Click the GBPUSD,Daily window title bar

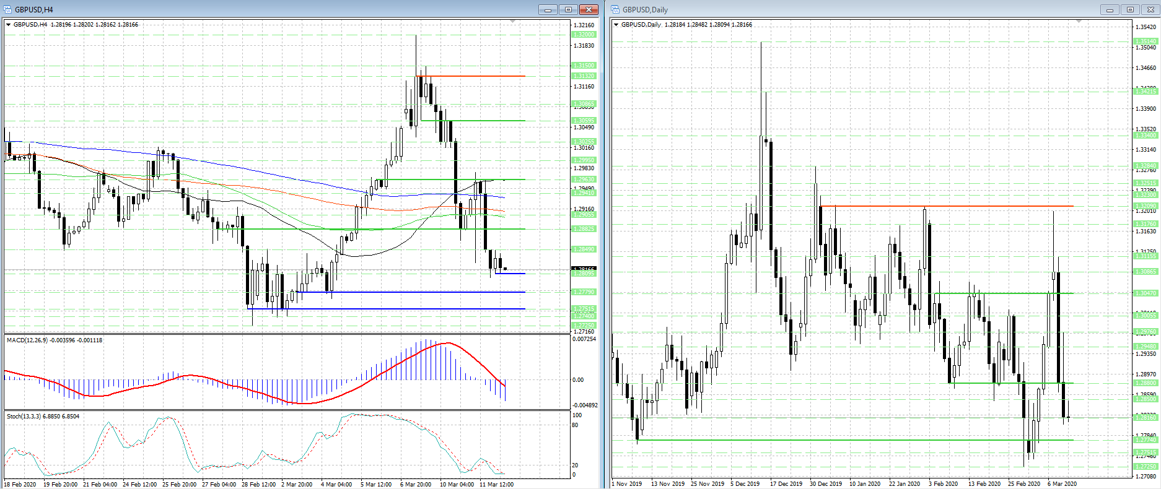coord(855,9)
